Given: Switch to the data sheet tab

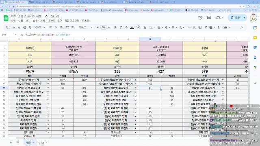Looking at the screenshot, I should 43,142.
